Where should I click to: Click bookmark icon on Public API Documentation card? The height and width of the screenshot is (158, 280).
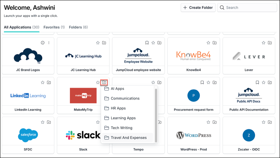[x=257, y=82]
